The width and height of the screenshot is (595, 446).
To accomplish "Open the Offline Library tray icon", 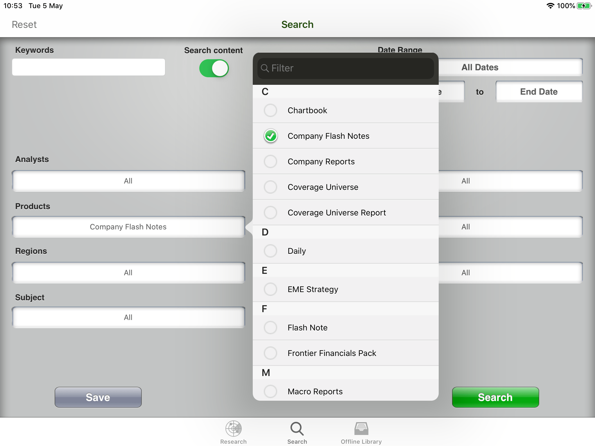I will click(x=361, y=429).
